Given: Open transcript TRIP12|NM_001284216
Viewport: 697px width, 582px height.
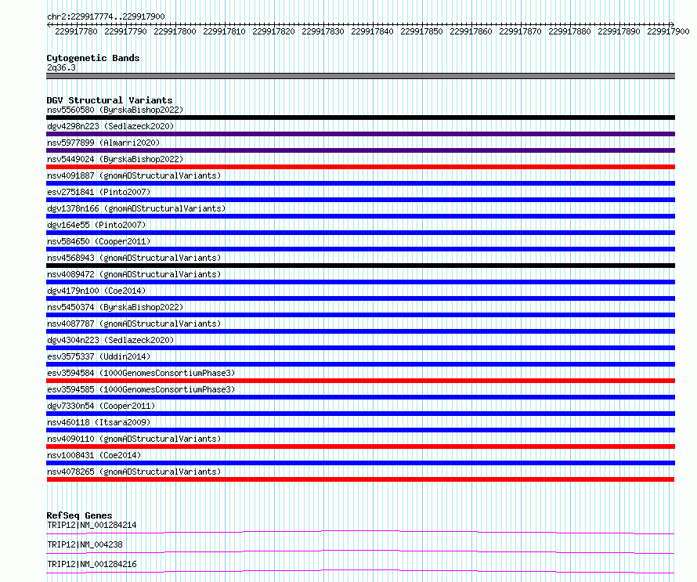Looking at the screenshot, I should 92,564.
